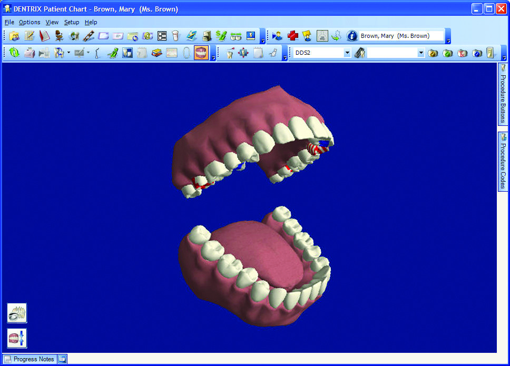Open the 3D dentition view icon on the toolbar

pyautogui.click(x=201, y=53)
